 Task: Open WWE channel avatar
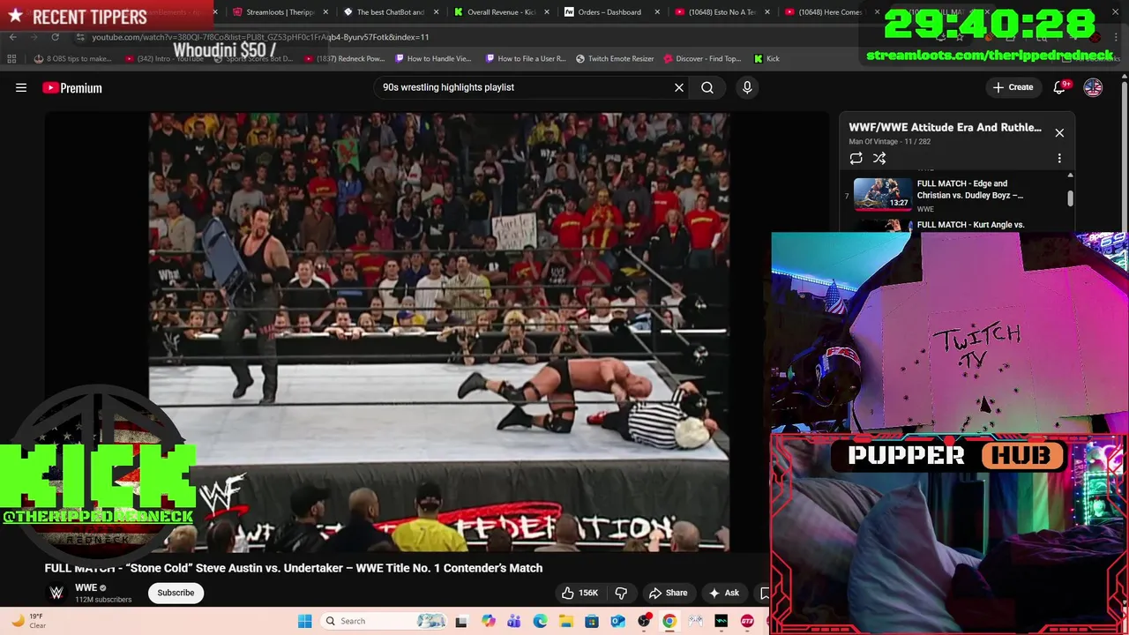pyautogui.click(x=56, y=593)
